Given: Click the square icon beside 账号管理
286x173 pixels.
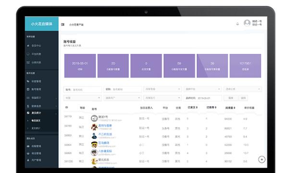Looking at the screenshot, I should pos(28,89).
